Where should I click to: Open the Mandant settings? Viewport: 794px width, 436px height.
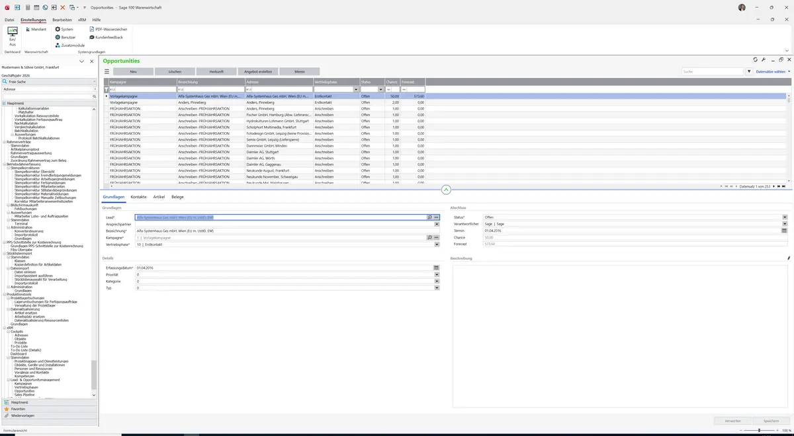[x=36, y=29]
